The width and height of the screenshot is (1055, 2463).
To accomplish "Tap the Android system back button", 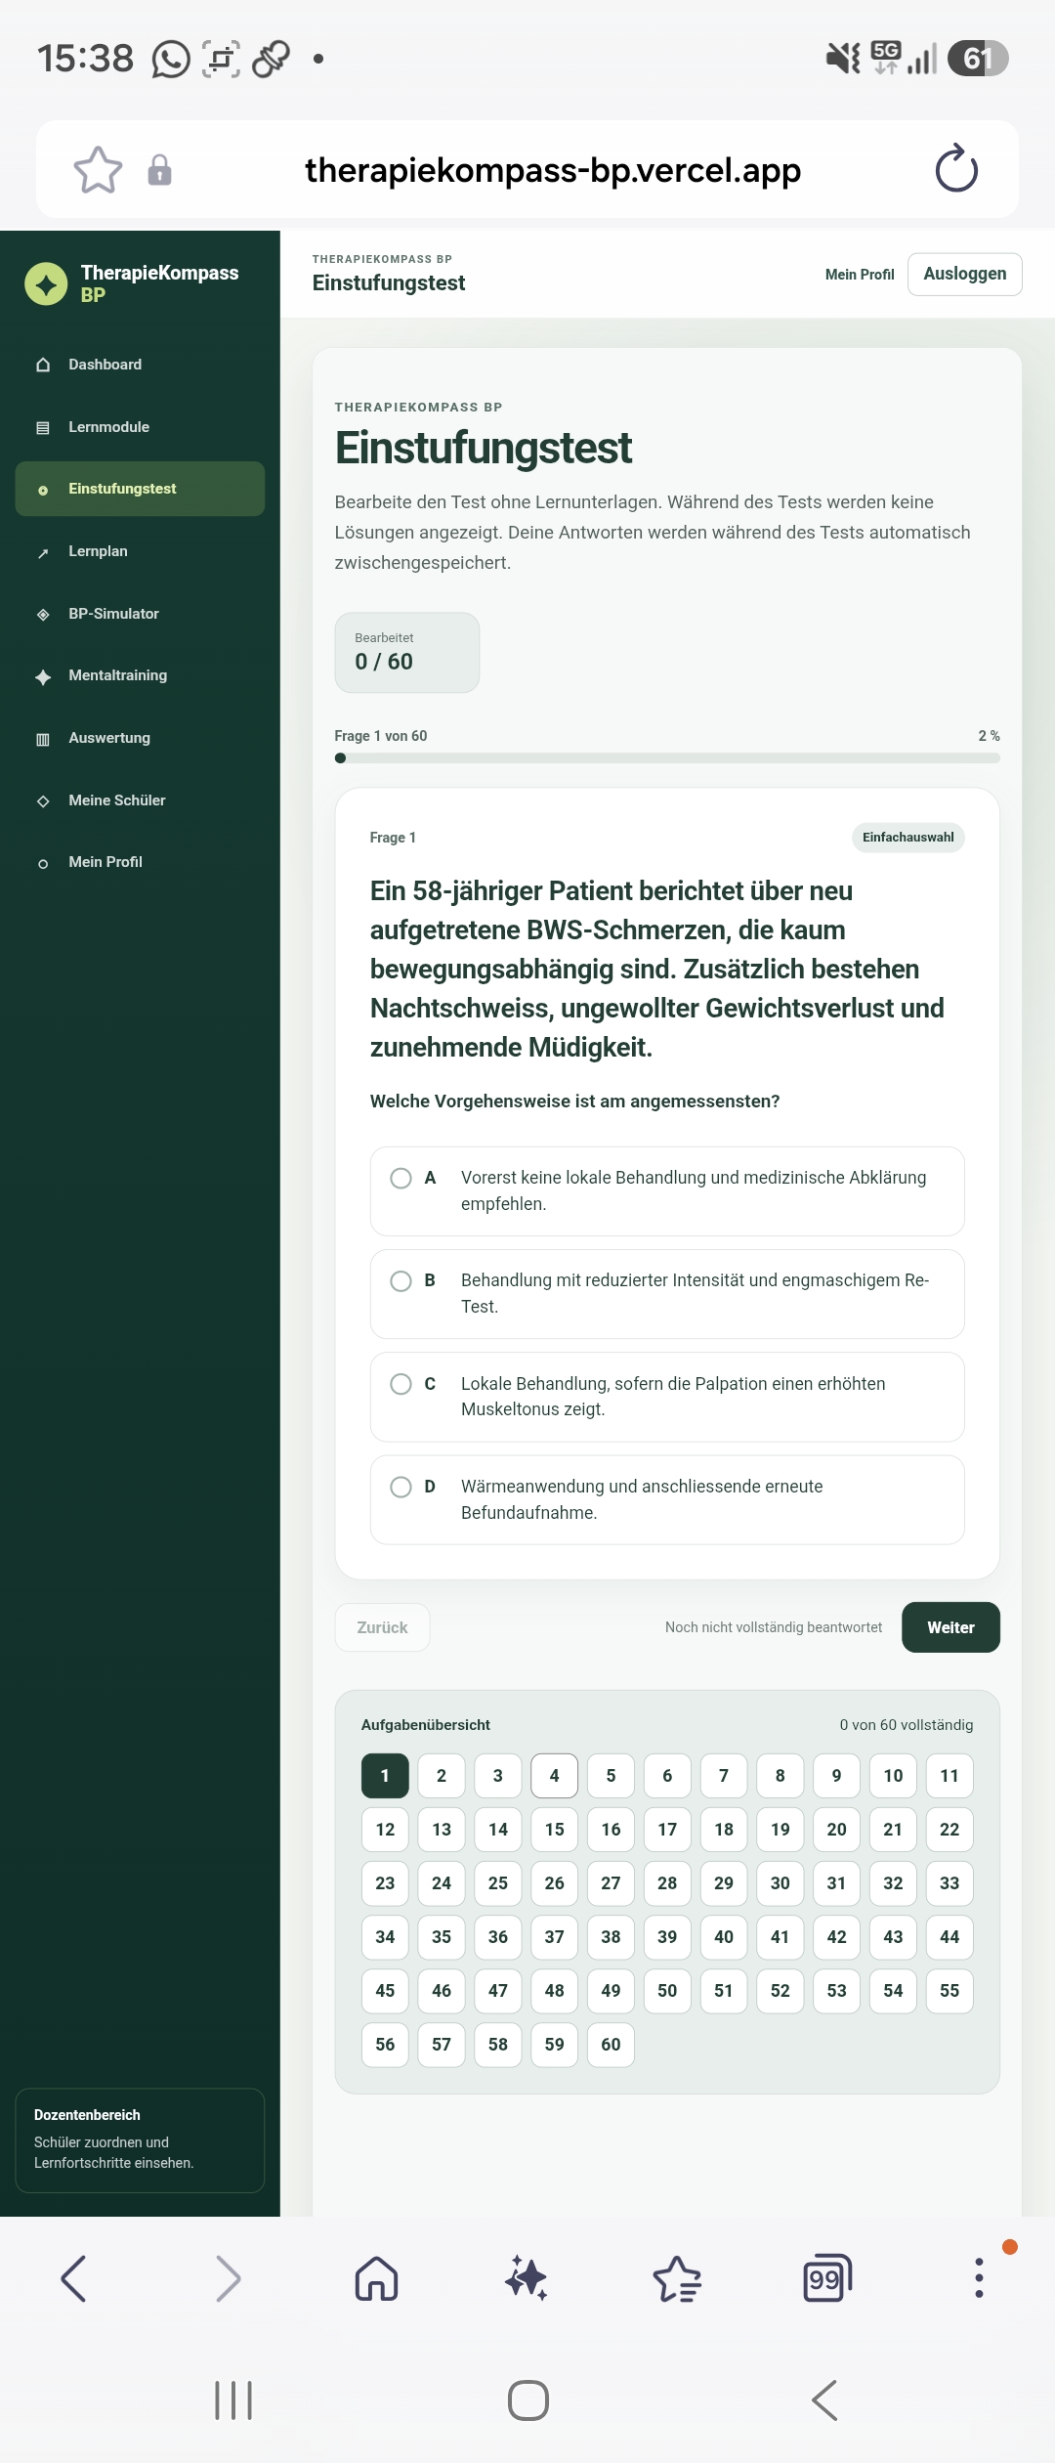I will [x=824, y=2399].
